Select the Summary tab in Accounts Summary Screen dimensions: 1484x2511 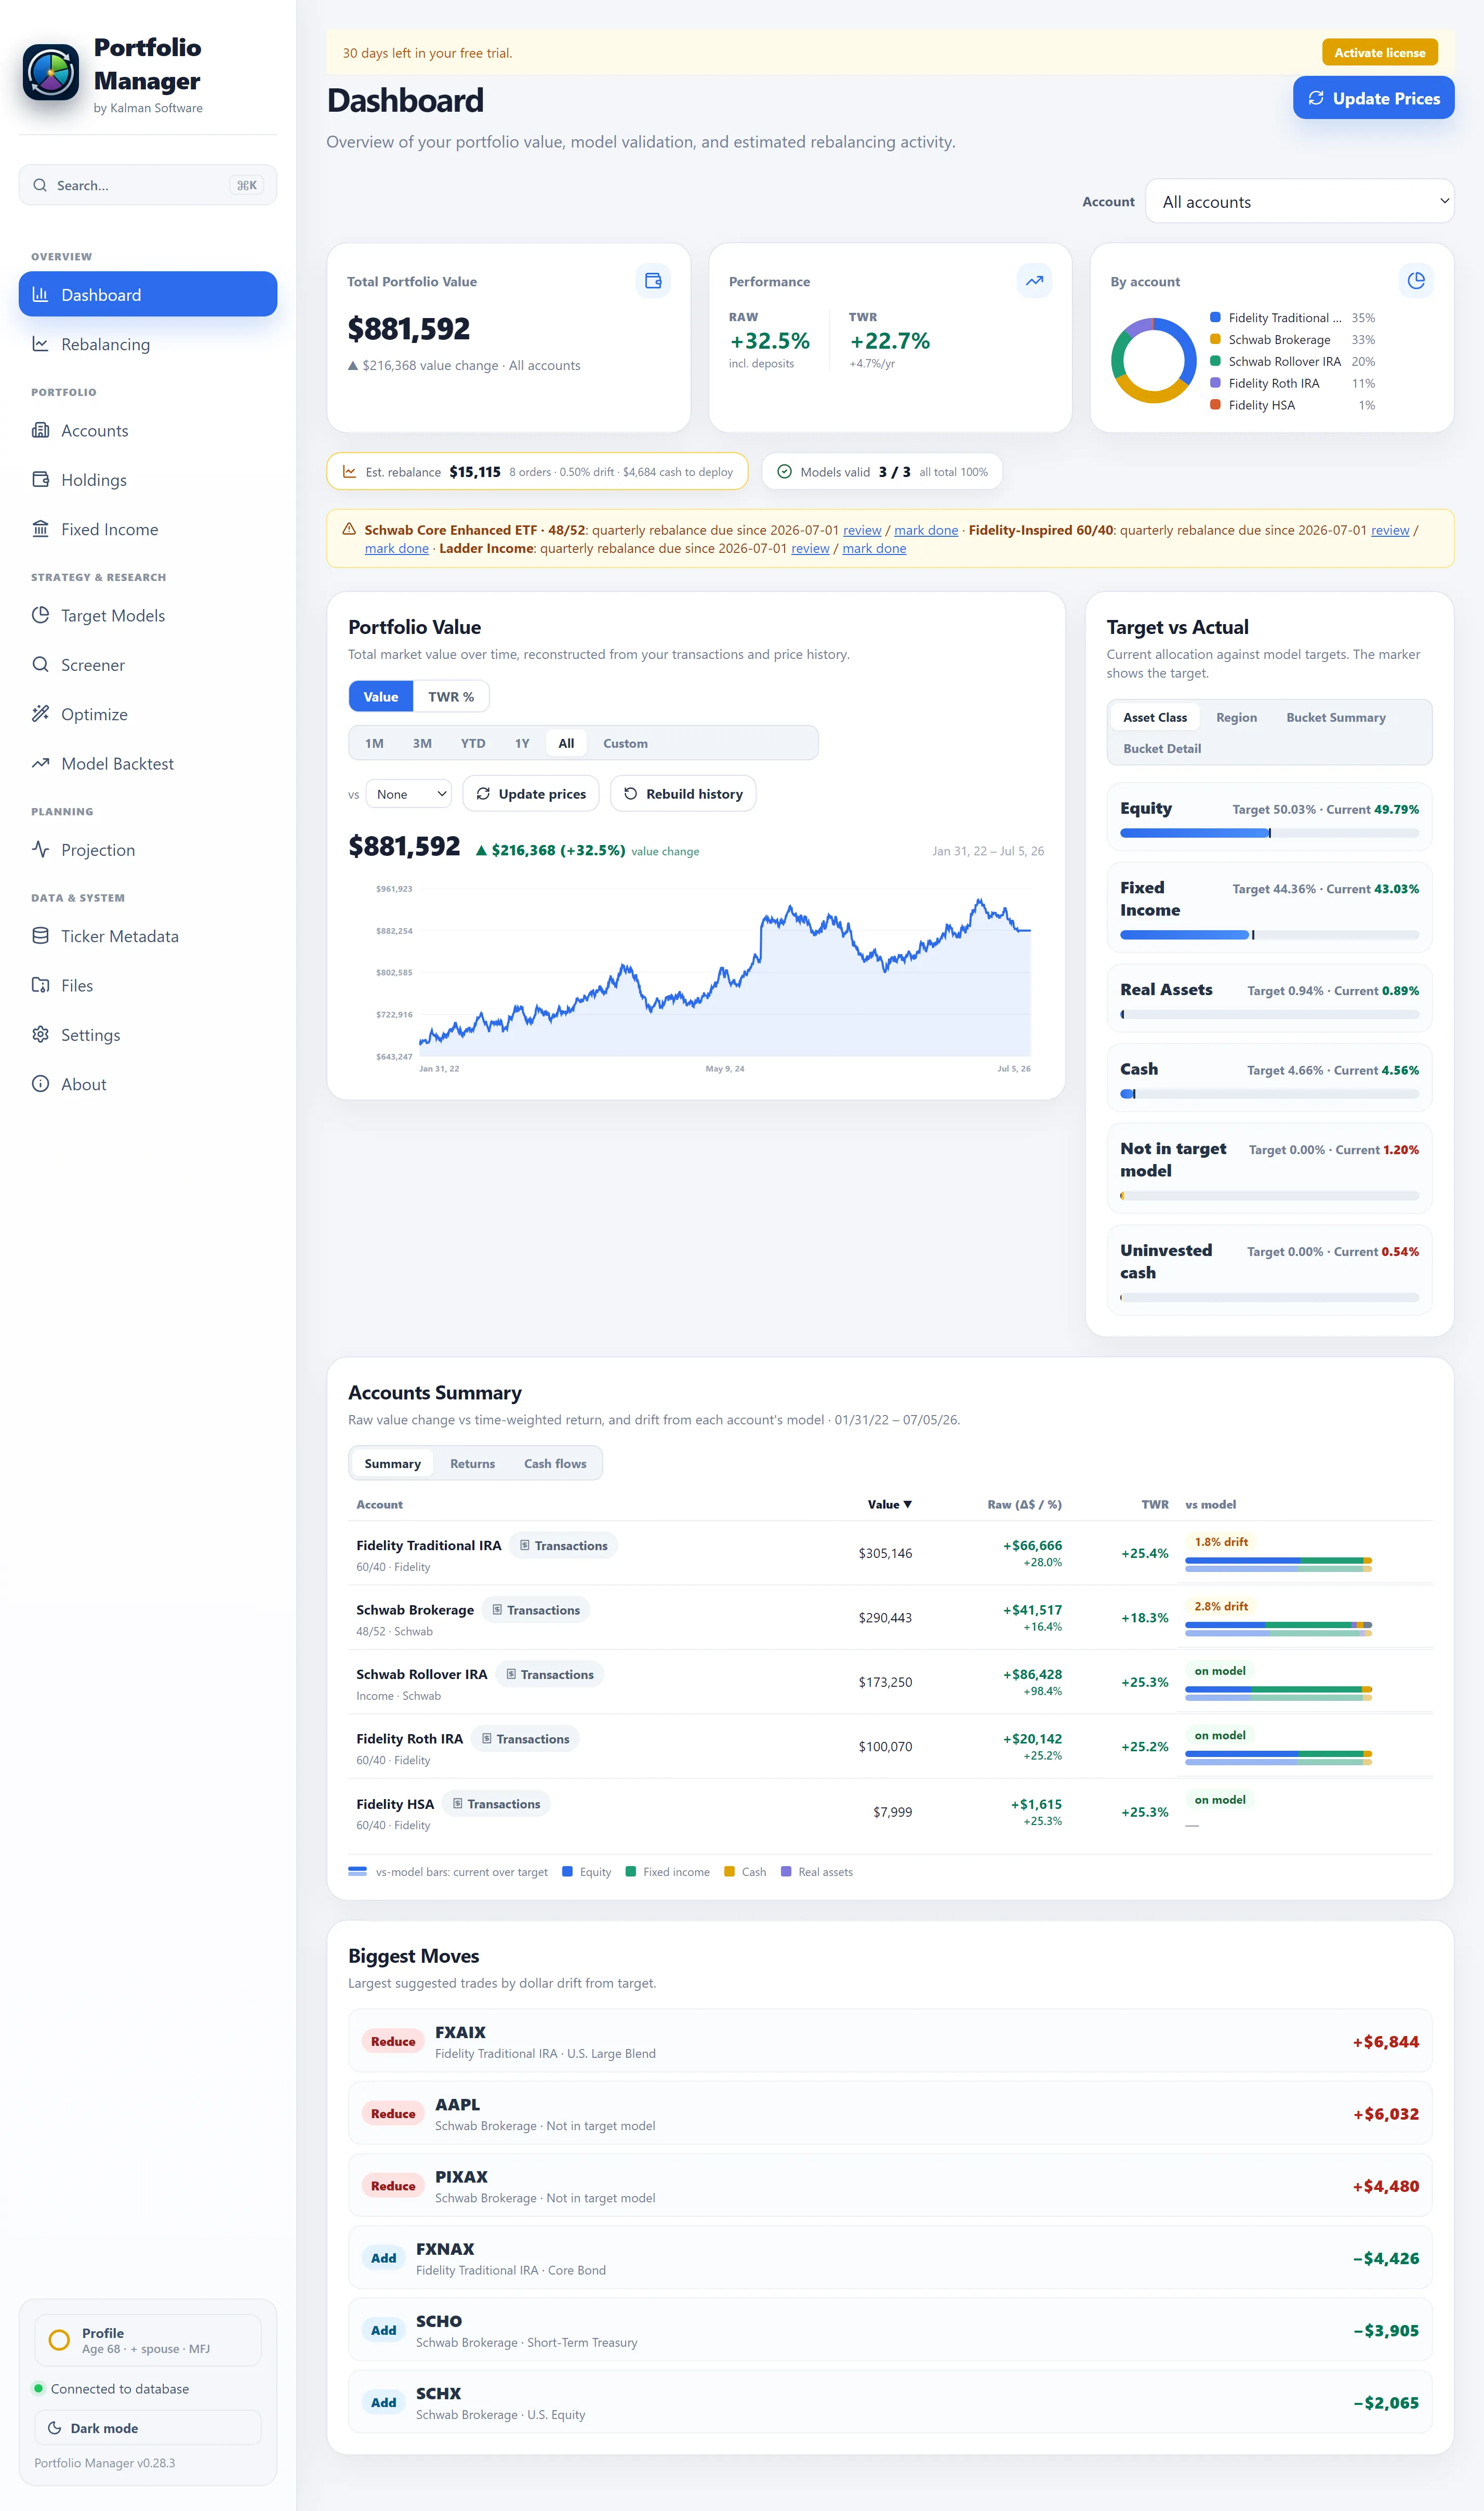point(392,1463)
